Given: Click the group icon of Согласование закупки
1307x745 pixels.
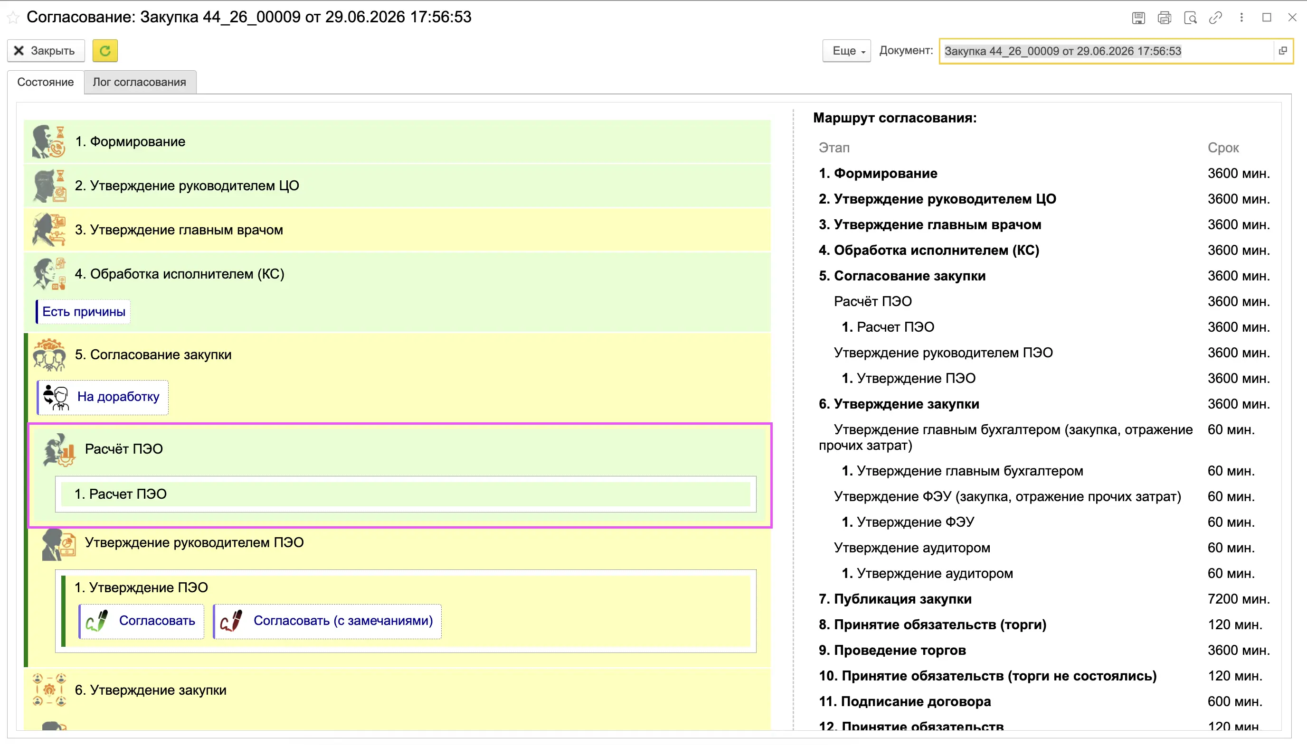Looking at the screenshot, I should 48,354.
